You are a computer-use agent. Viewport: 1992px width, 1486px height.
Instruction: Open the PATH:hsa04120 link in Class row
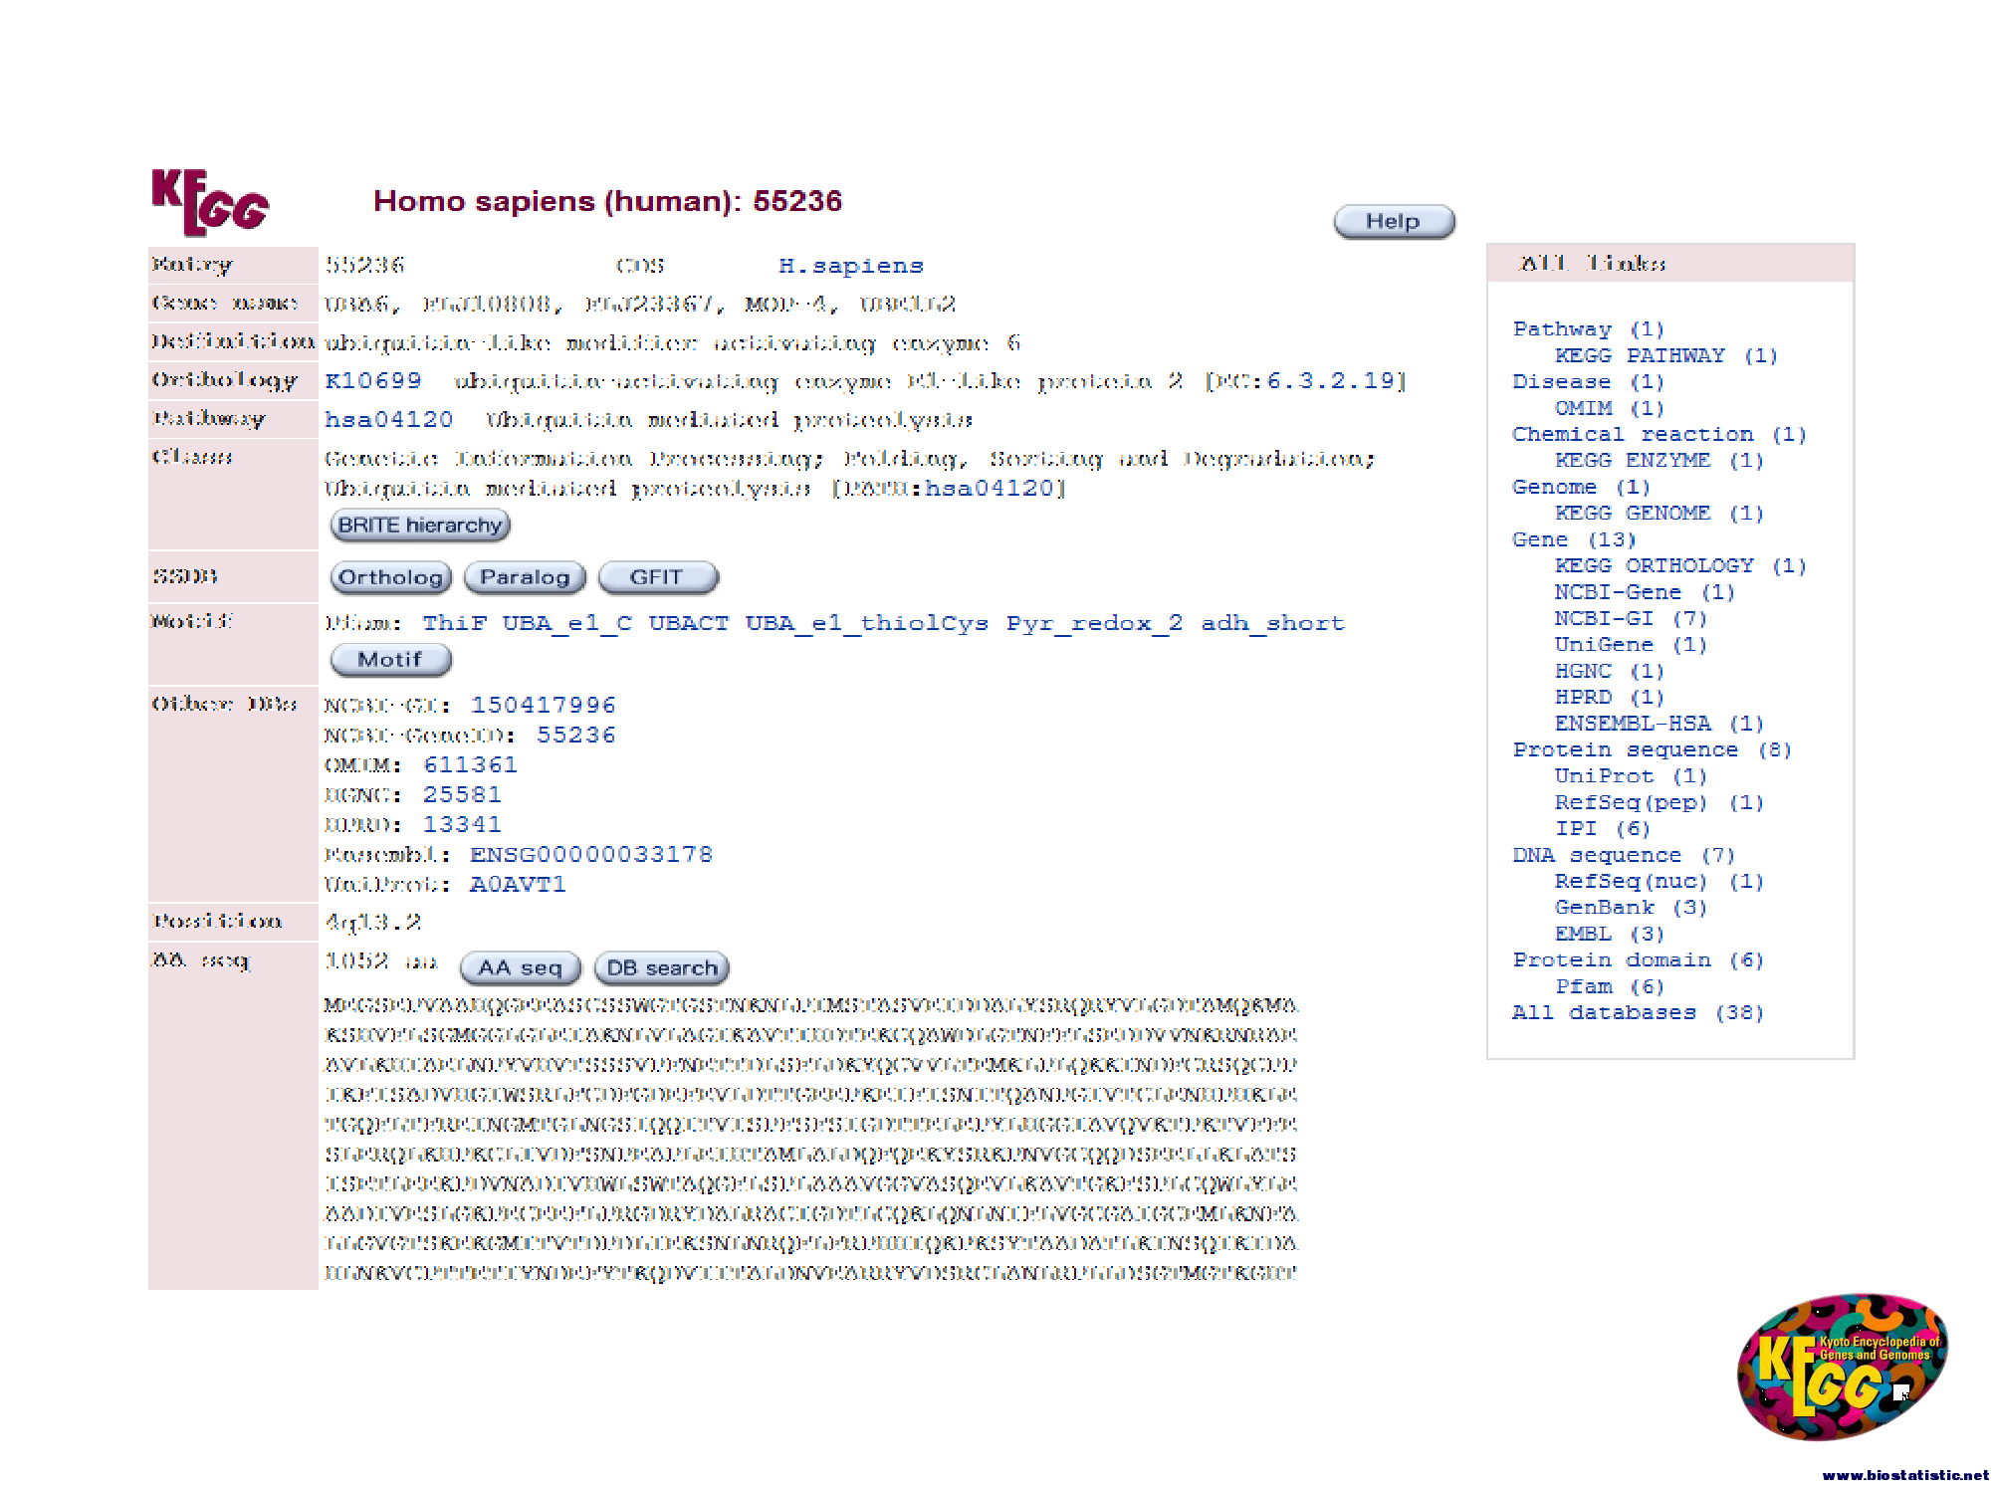tap(990, 489)
